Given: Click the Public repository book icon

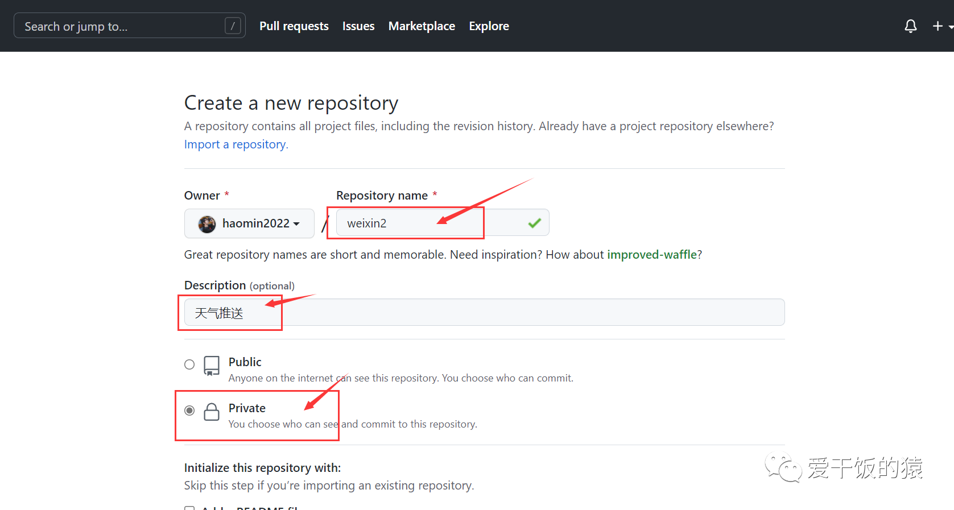Looking at the screenshot, I should 212,366.
